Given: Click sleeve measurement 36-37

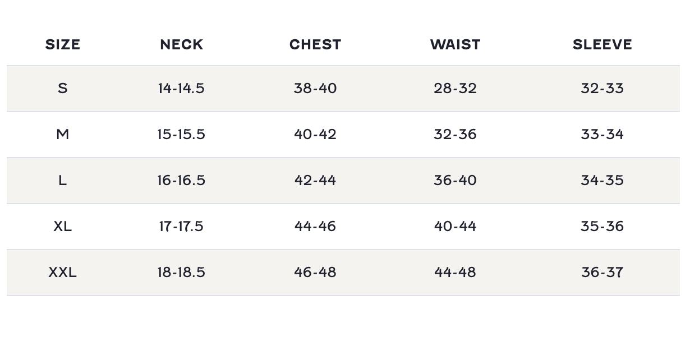Looking at the screenshot, I should (x=602, y=273).
